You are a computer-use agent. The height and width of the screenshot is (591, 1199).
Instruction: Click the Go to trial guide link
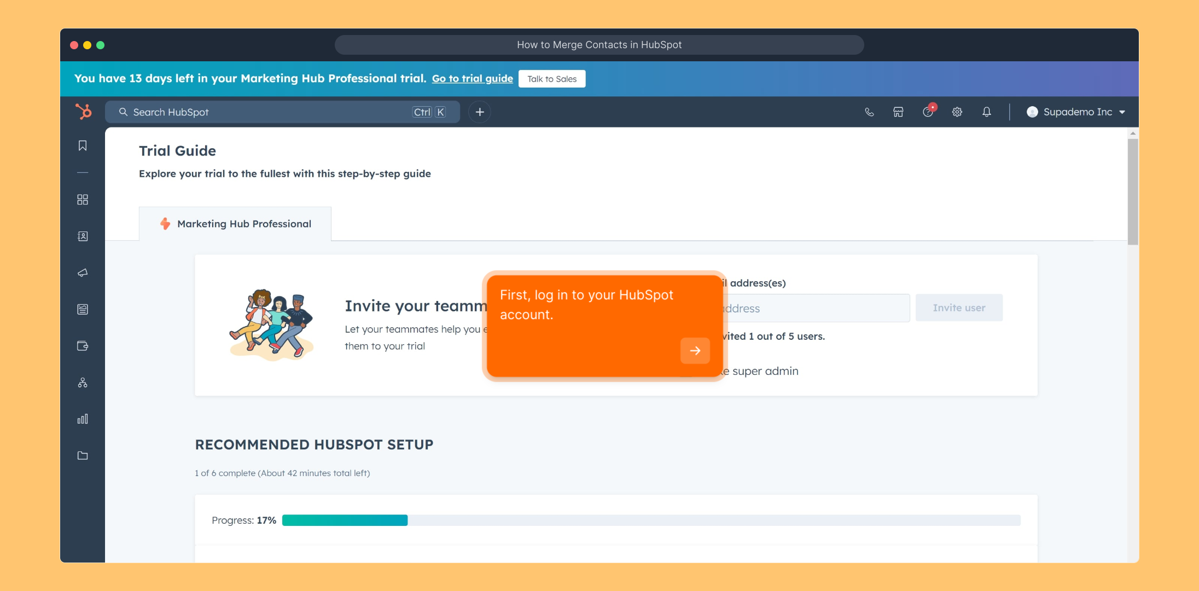tap(473, 79)
